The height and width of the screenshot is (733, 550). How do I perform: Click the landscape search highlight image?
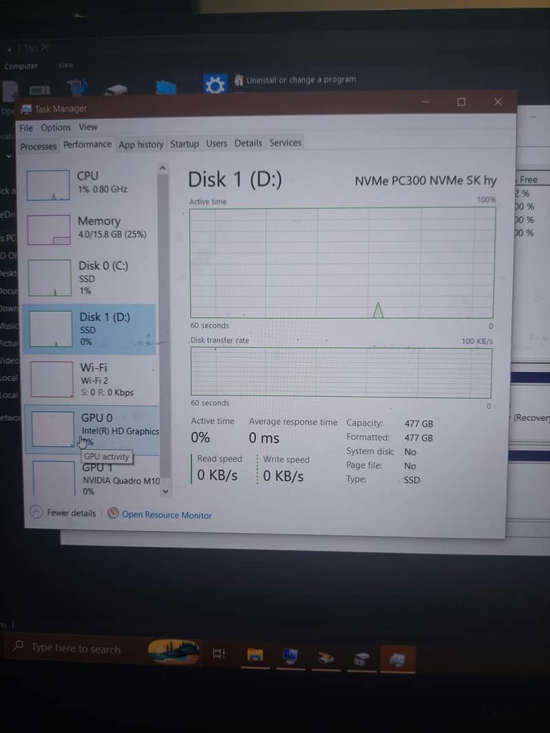(x=174, y=652)
